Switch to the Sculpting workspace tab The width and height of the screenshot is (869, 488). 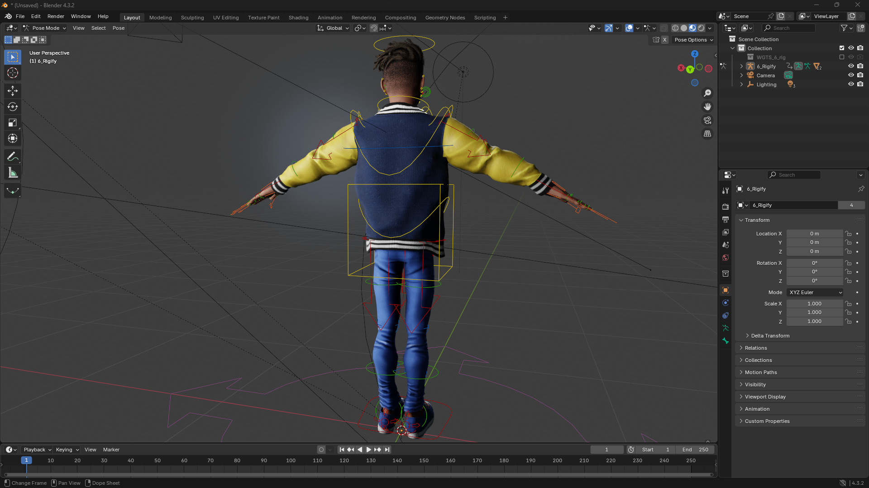192,18
